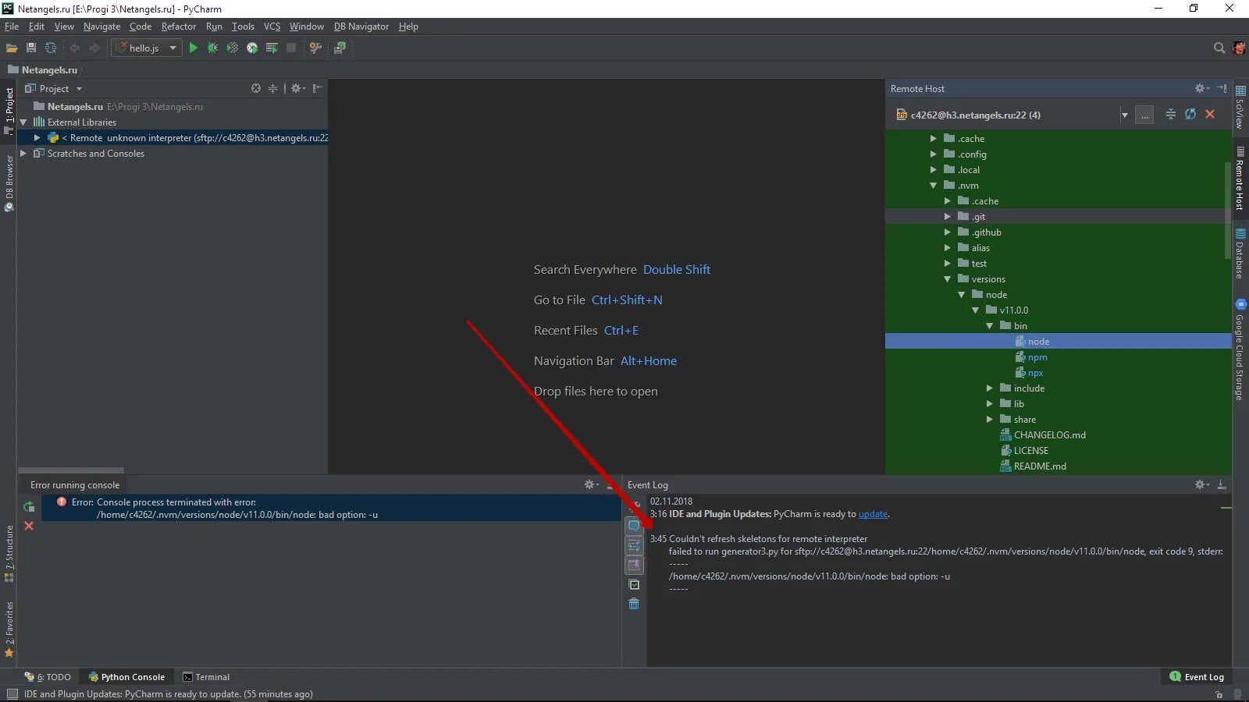Open the Database side tool tab
This screenshot has width=1249, height=702.
(x=1240, y=253)
